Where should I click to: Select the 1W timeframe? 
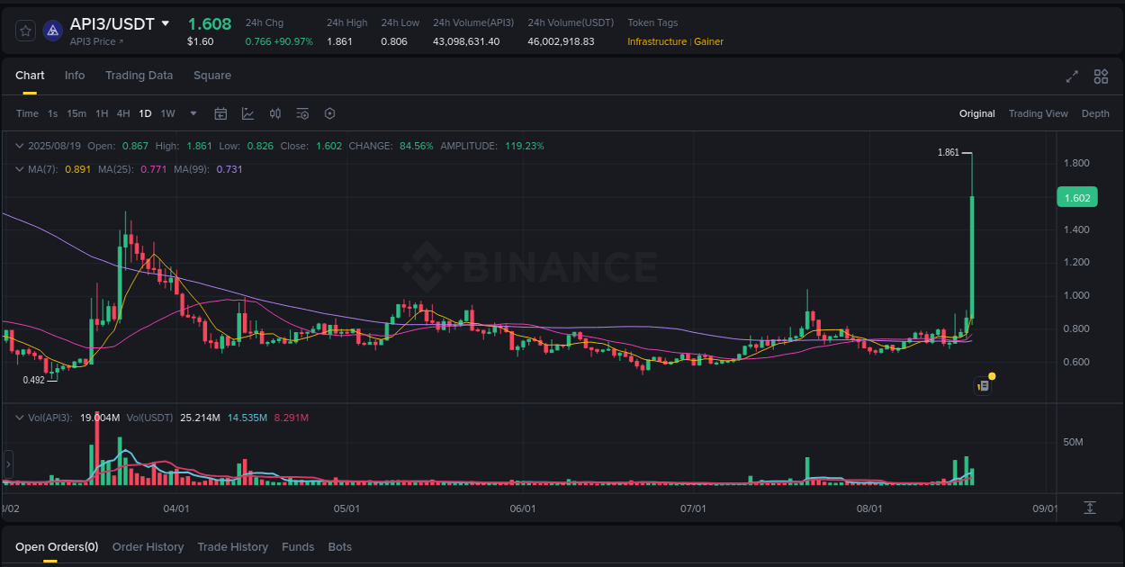(x=167, y=113)
